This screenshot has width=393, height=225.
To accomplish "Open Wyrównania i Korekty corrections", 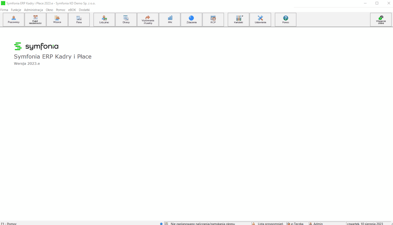I will point(148,20).
